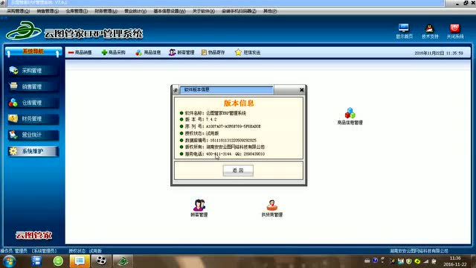Image resolution: width=476 pixels, height=268 pixels.
Task: Open 营业统计 menu in menu bar
Action: coord(135,11)
